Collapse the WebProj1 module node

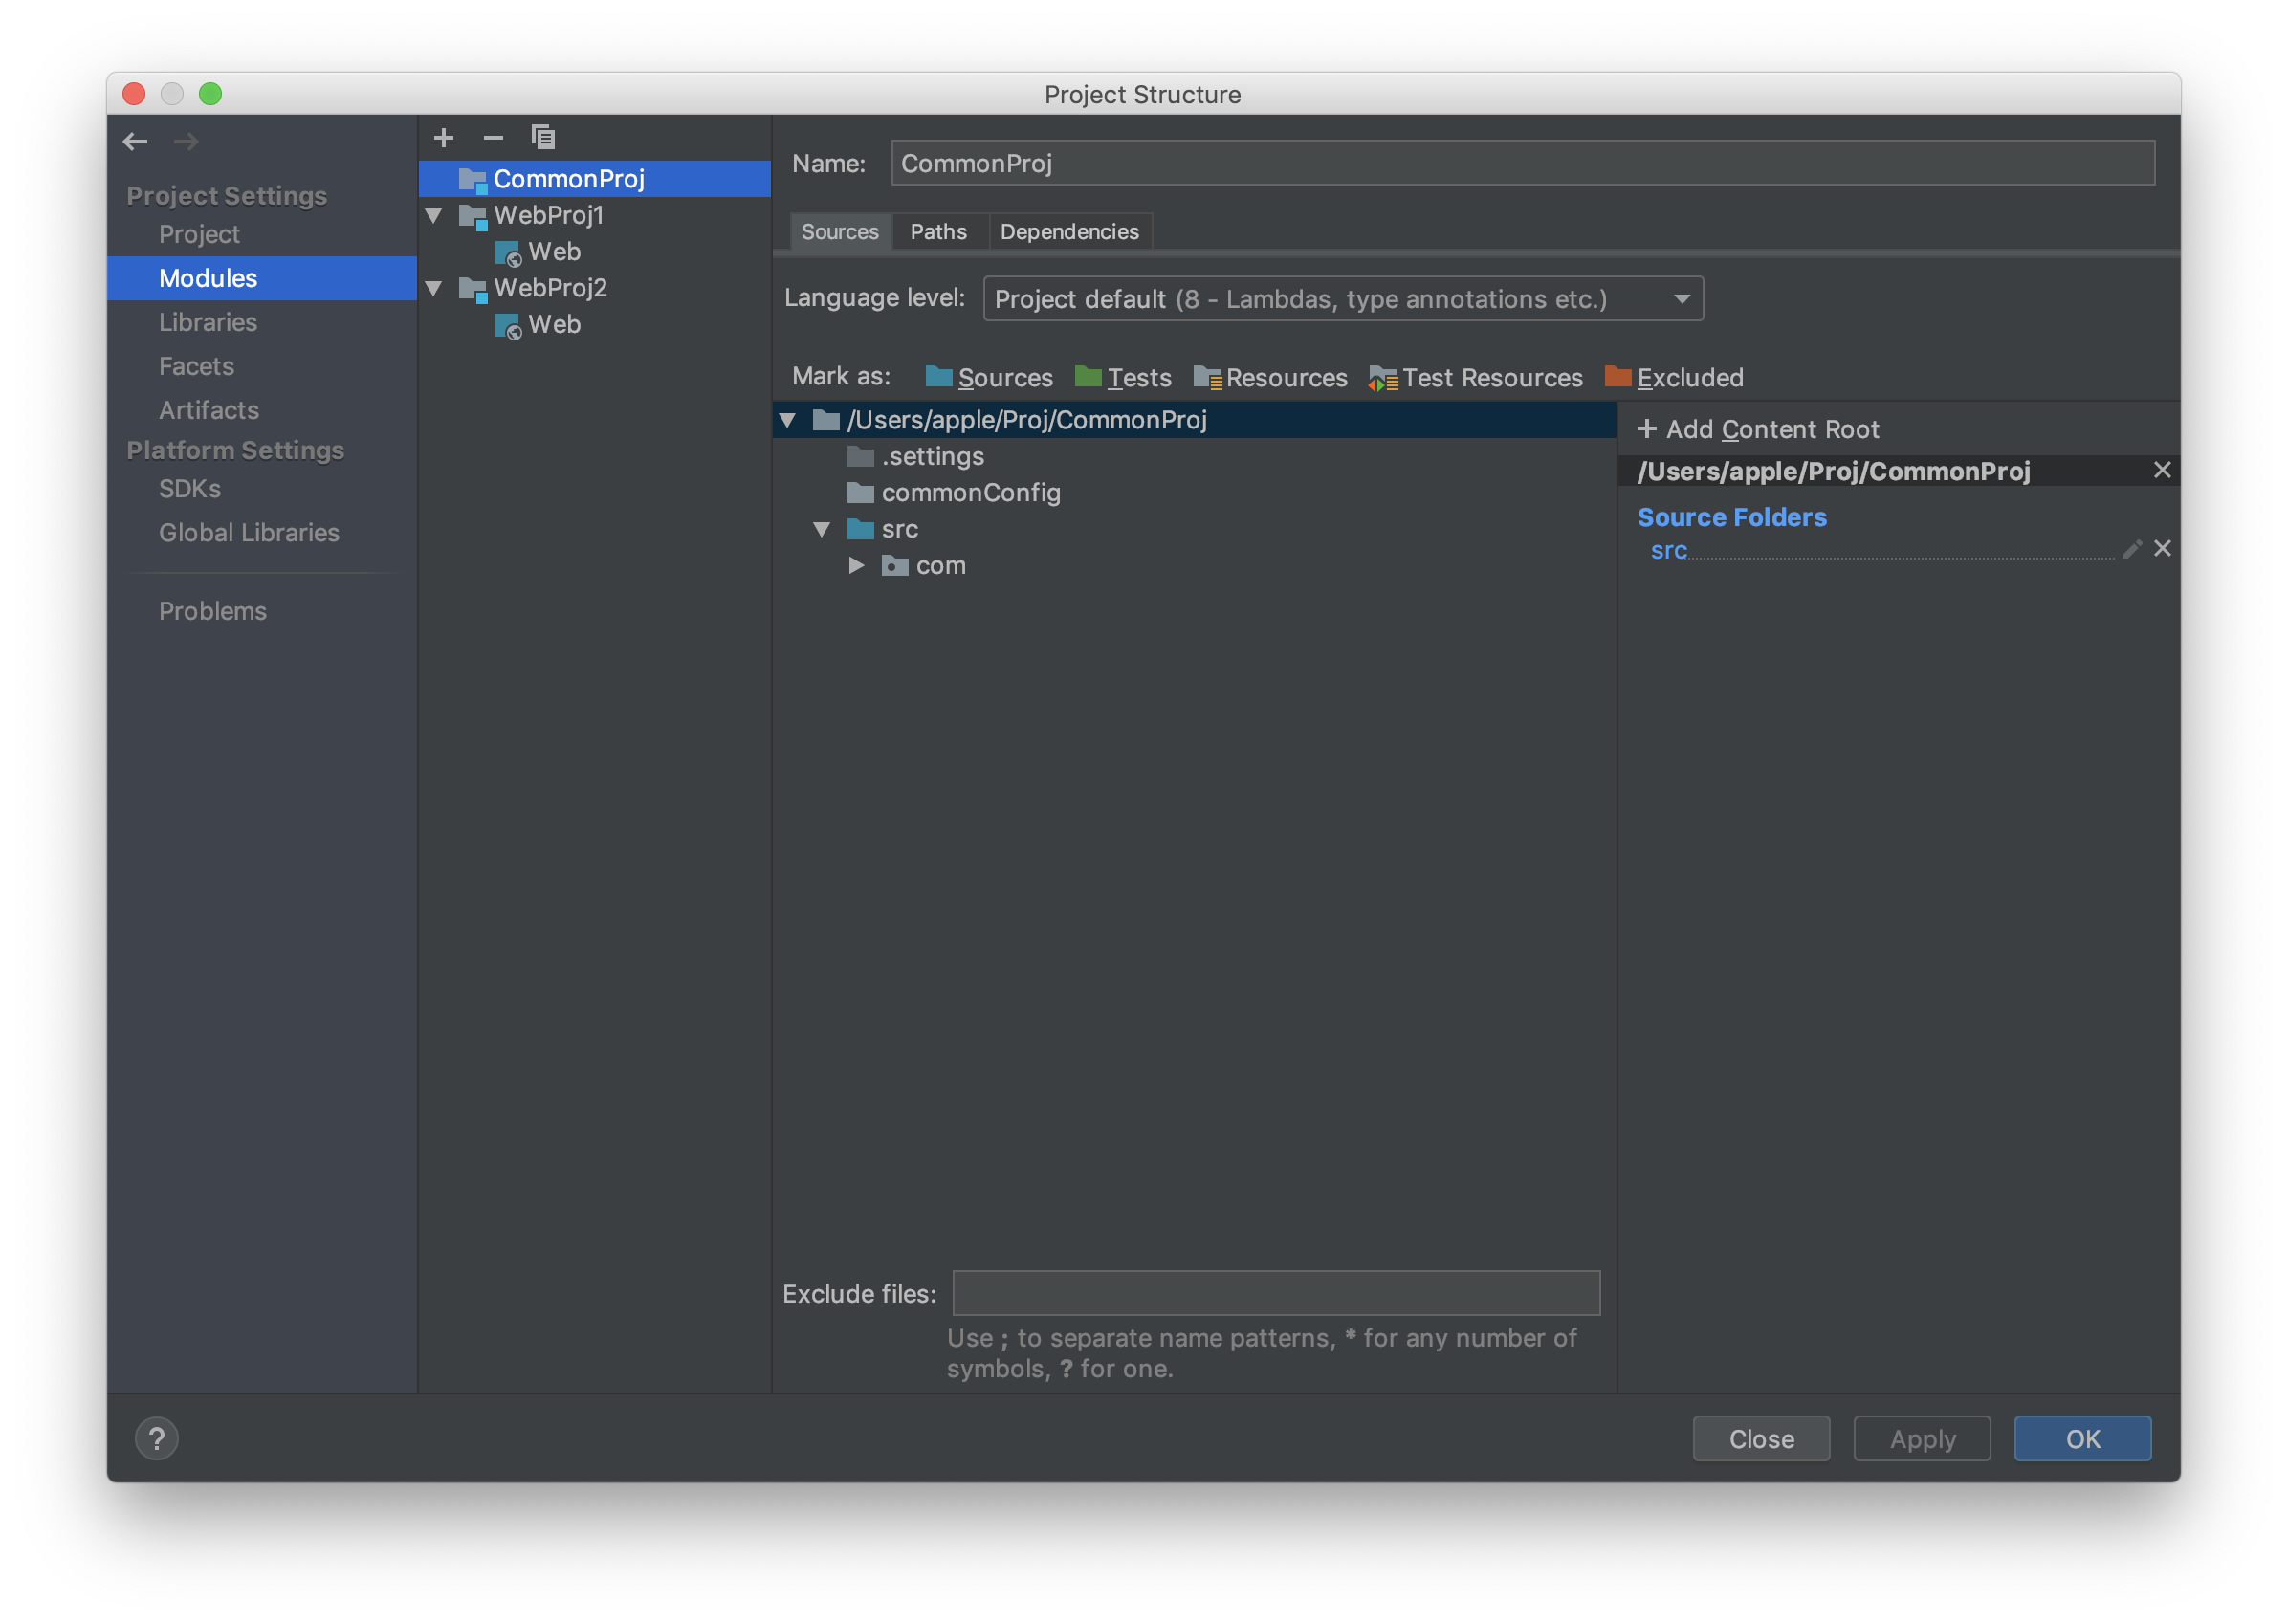(434, 215)
